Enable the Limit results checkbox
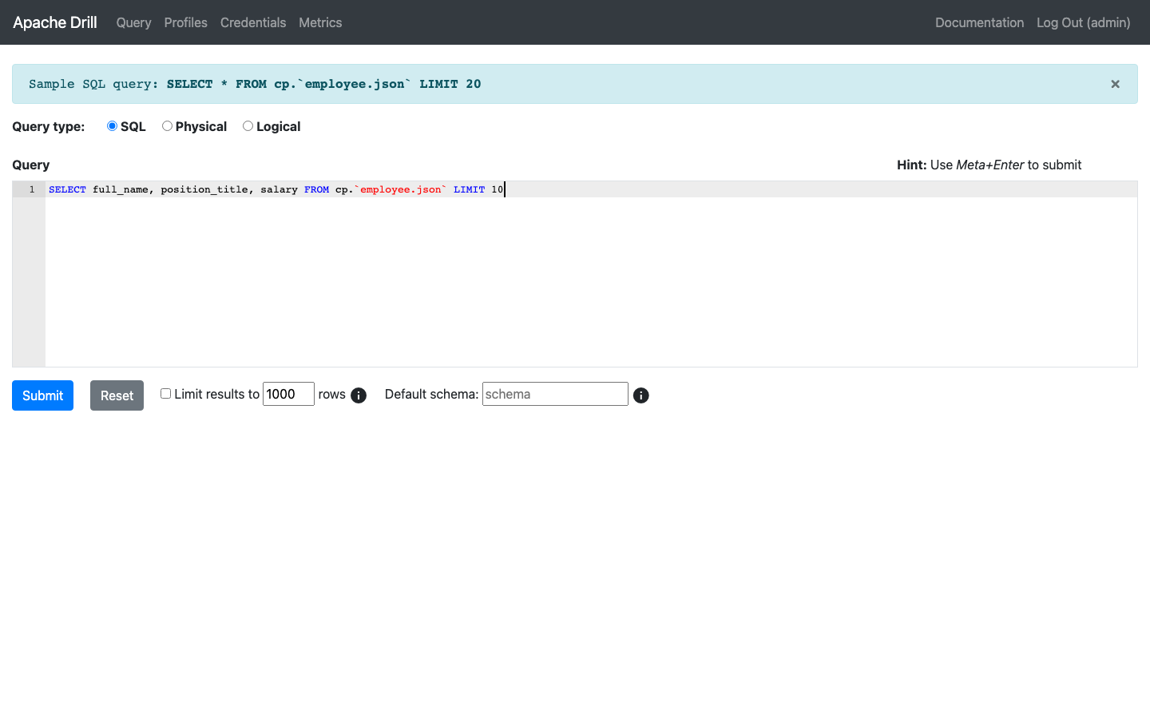This screenshot has height=719, width=1150. (165, 393)
